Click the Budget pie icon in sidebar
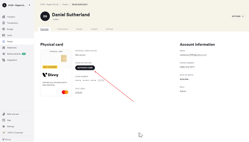Screen dimensions: 249x142 click(4, 29)
